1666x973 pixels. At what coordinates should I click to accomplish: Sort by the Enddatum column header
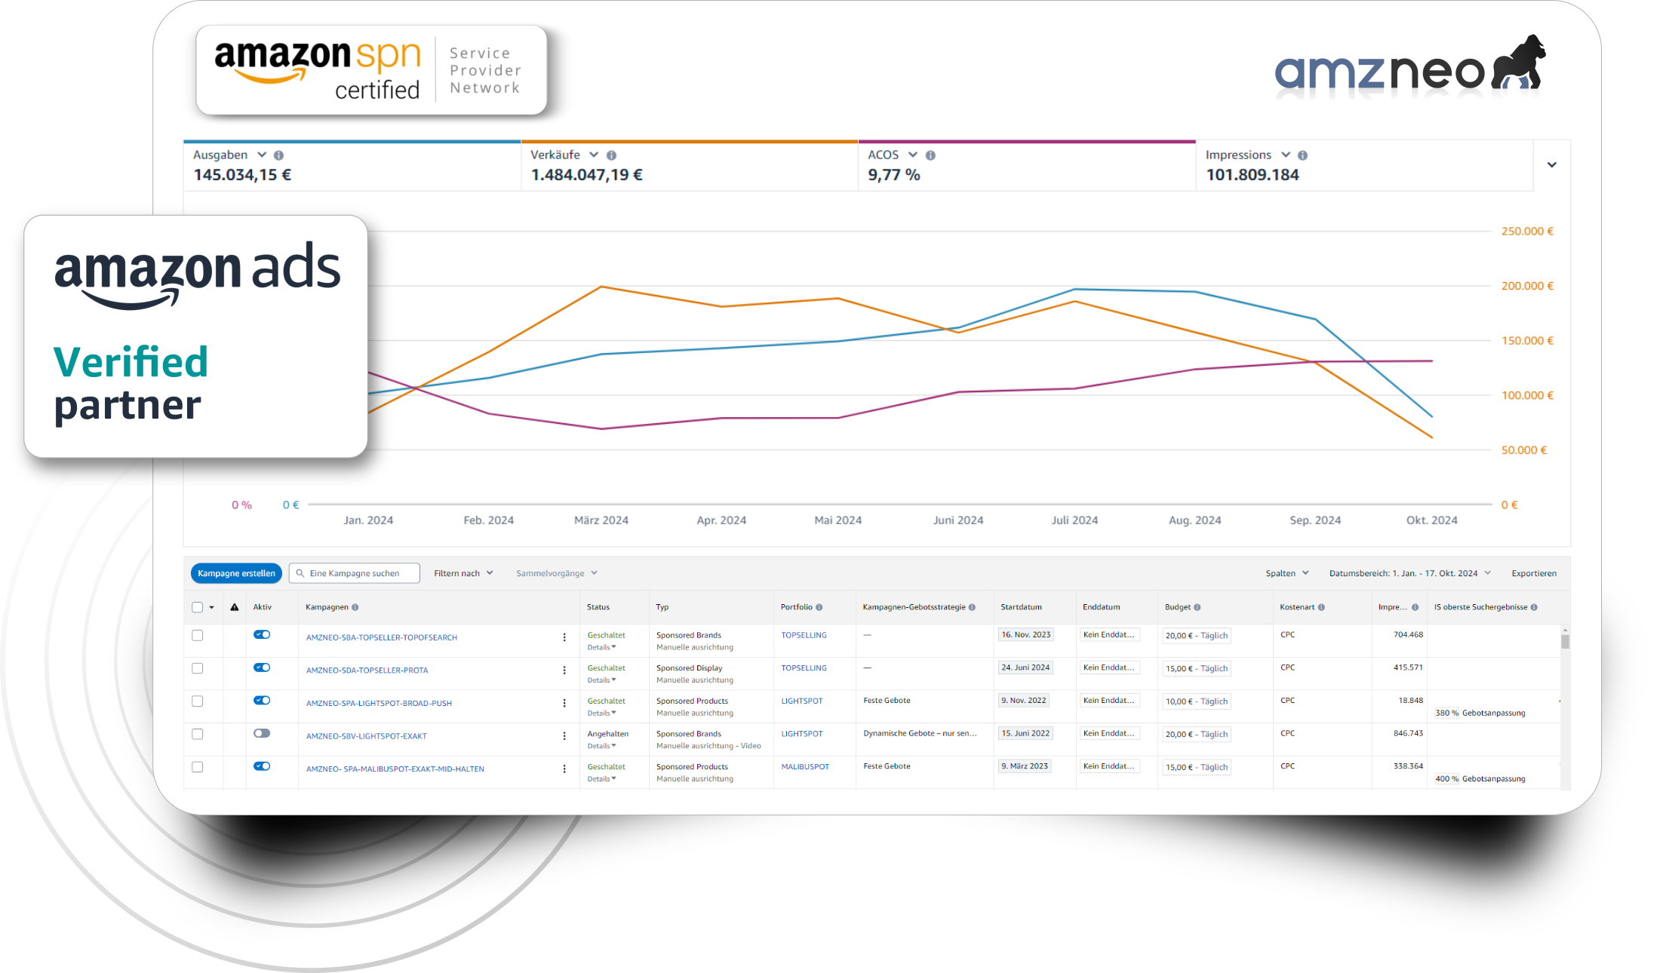pyautogui.click(x=1102, y=607)
